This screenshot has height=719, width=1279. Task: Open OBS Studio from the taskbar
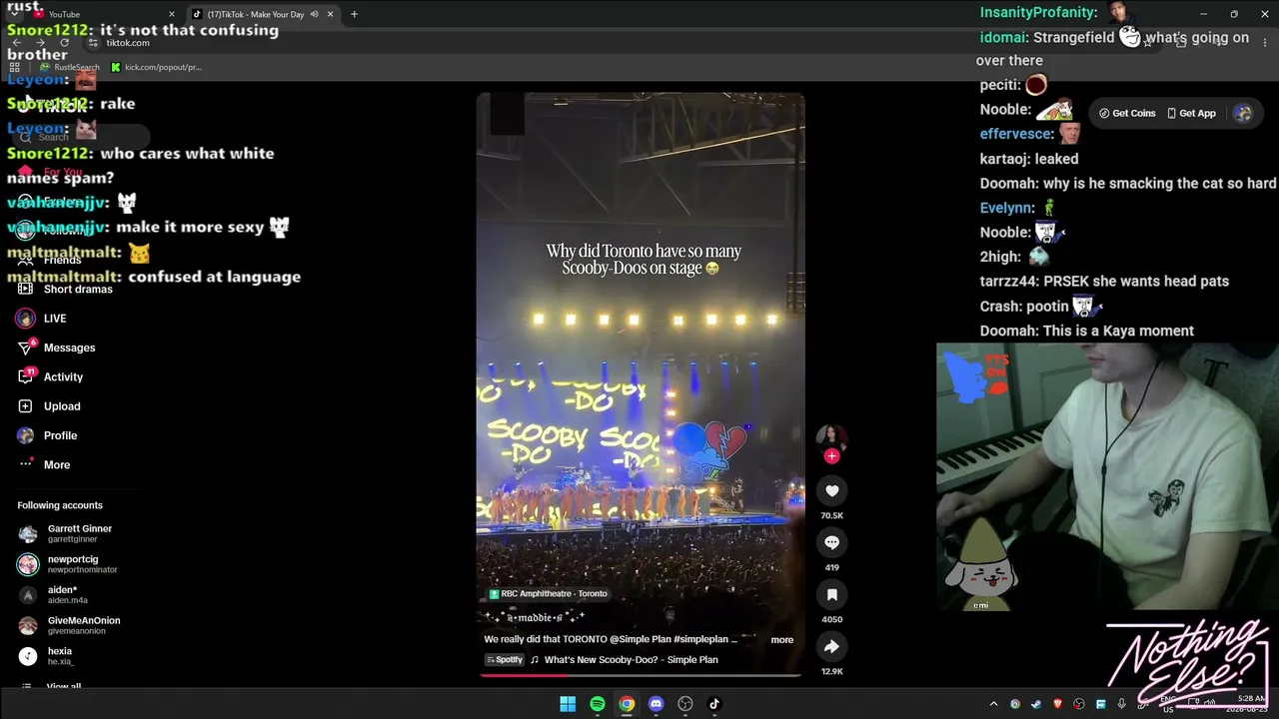click(x=685, y=704)
